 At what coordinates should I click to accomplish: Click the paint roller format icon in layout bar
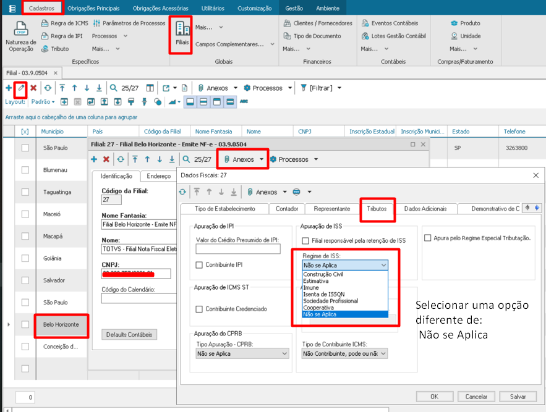pos(131,102)
